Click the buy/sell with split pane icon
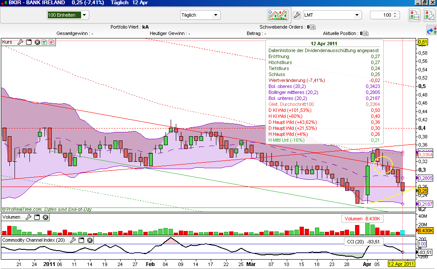The image size is (437, 269). [429, 15]
